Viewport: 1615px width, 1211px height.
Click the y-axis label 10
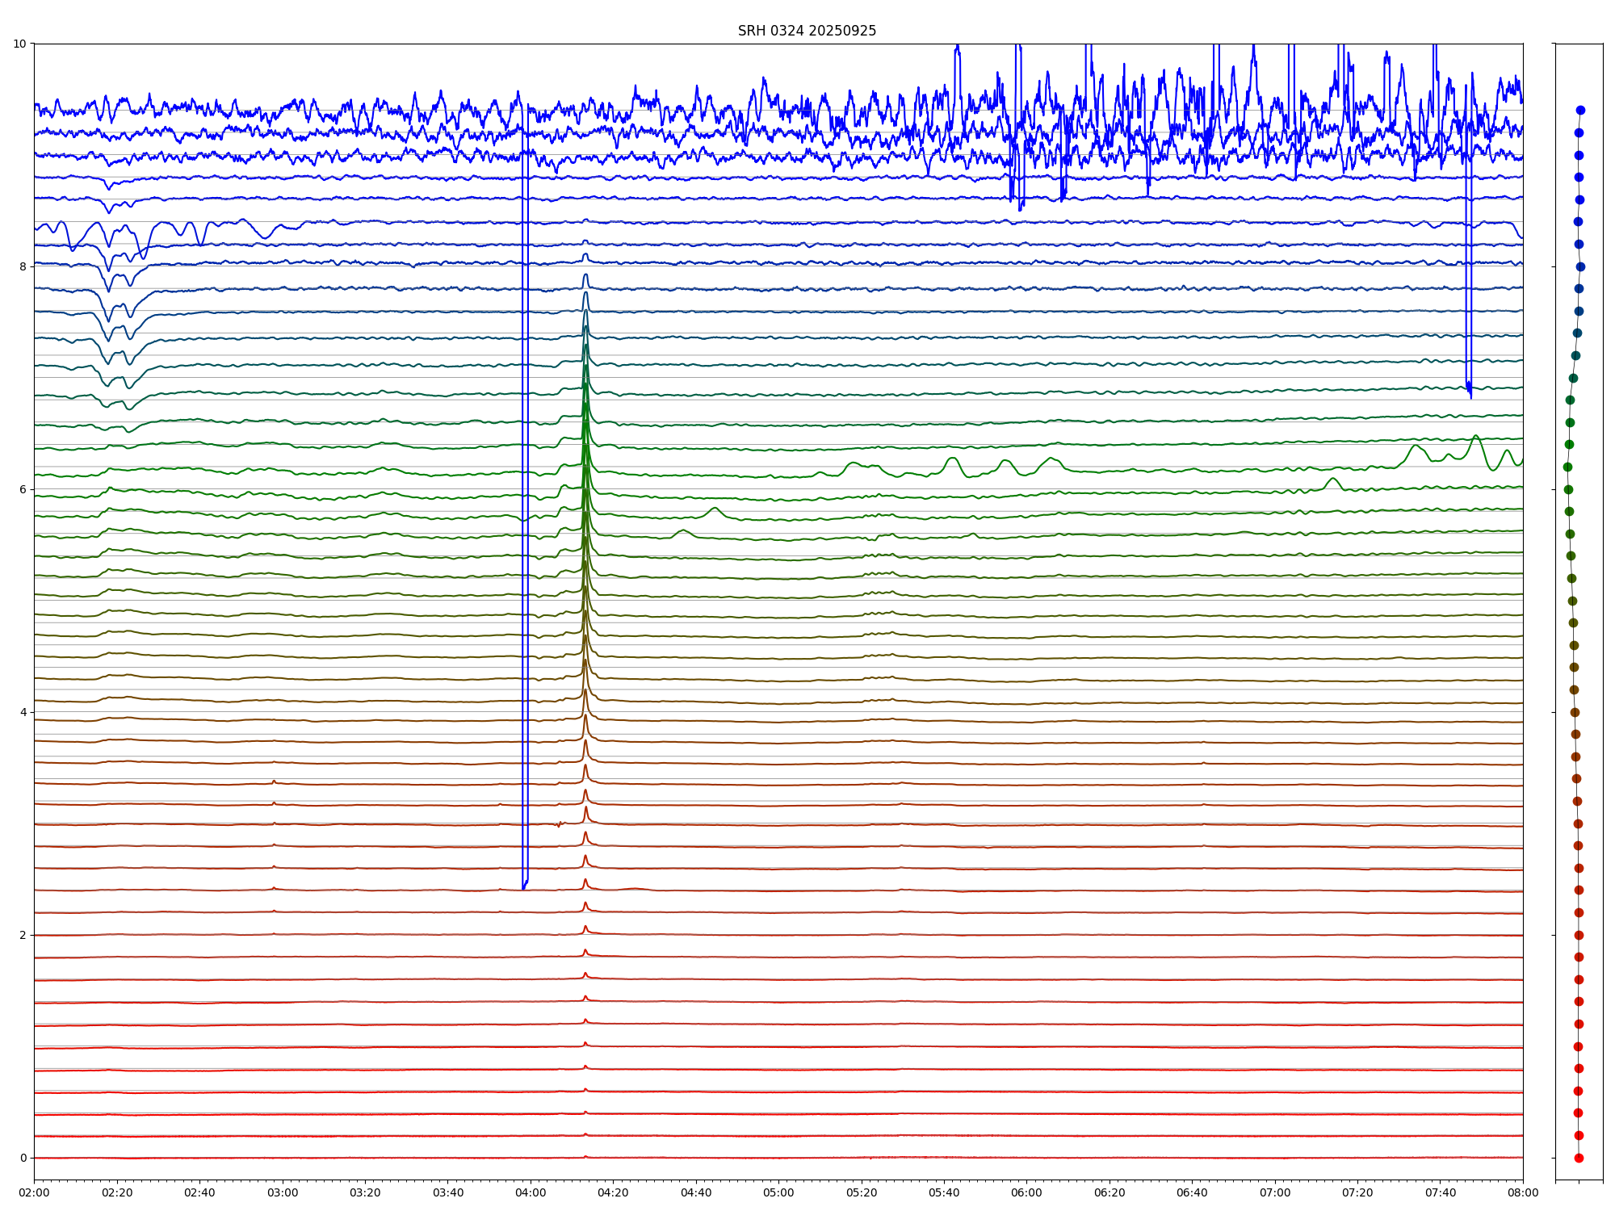click(x=19, y=44)
